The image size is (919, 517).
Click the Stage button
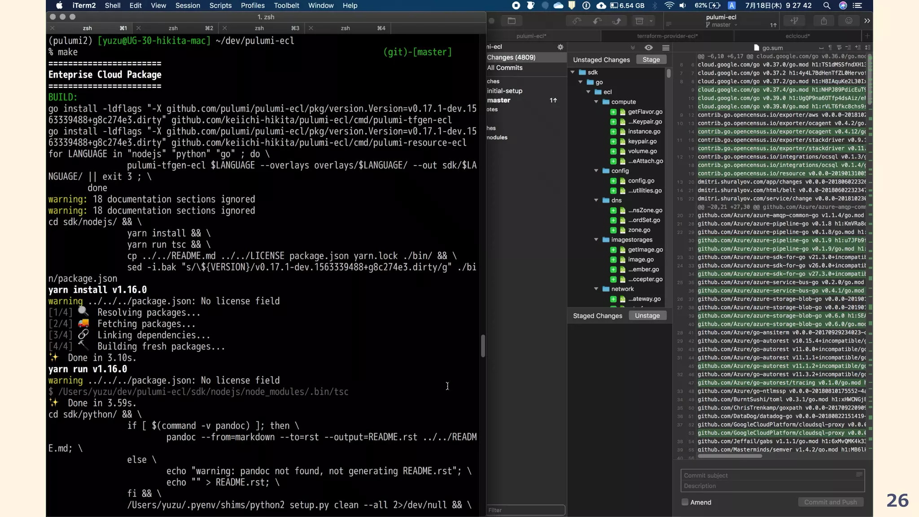pyautogui.click(x=651, y=60)
